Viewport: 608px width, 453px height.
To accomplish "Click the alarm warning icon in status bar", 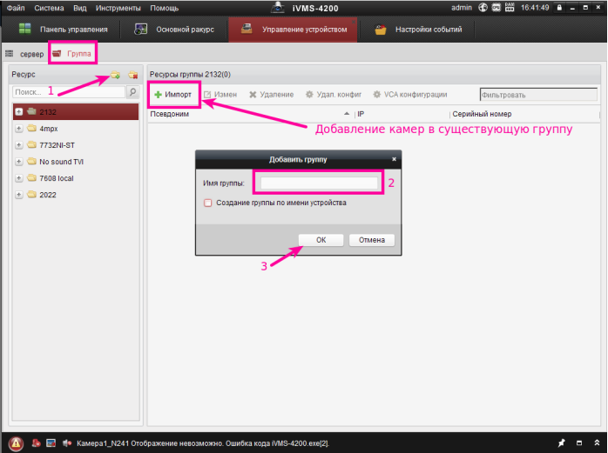I will [17, 443].
